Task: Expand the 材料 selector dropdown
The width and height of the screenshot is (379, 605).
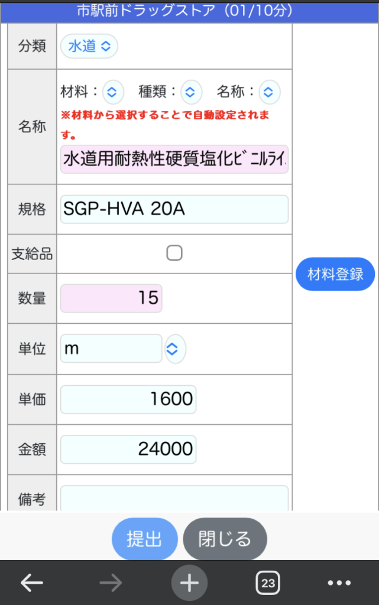Action: (113, 92)
